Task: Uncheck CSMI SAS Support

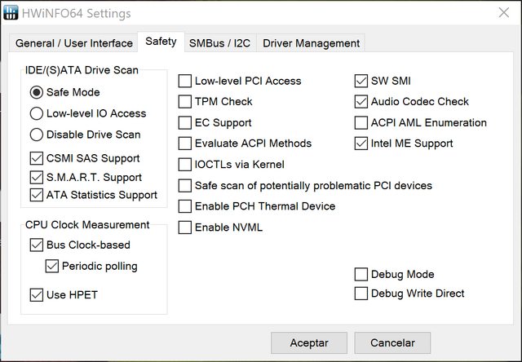Action: point(36,158)
